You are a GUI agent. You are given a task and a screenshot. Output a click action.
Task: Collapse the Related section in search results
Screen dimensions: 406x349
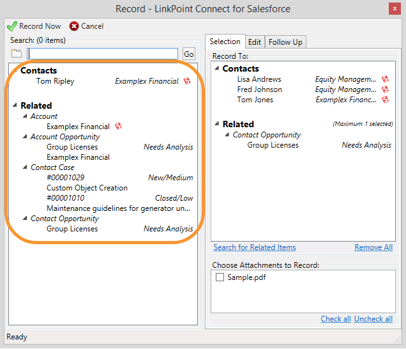tap(15, 105)
